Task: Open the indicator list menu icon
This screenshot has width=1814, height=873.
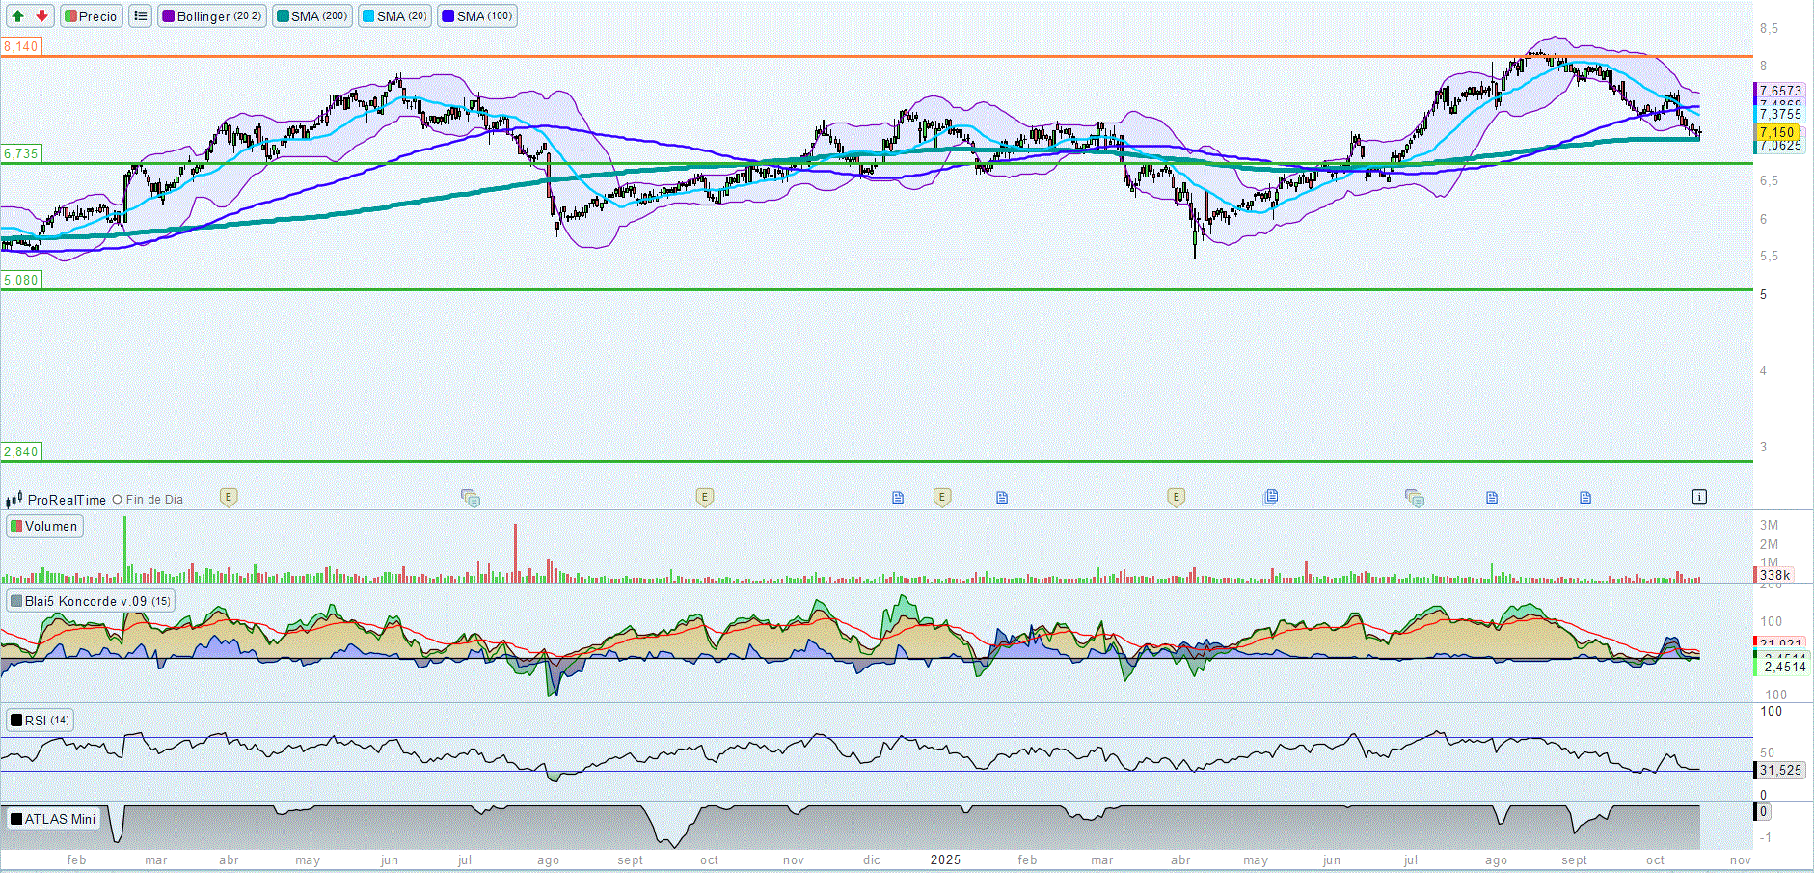Action: 141,16
